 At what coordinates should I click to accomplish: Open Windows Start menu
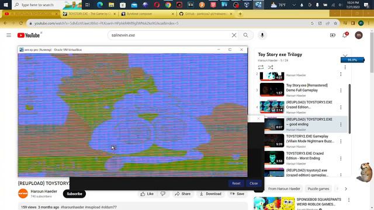coord(5,5)
